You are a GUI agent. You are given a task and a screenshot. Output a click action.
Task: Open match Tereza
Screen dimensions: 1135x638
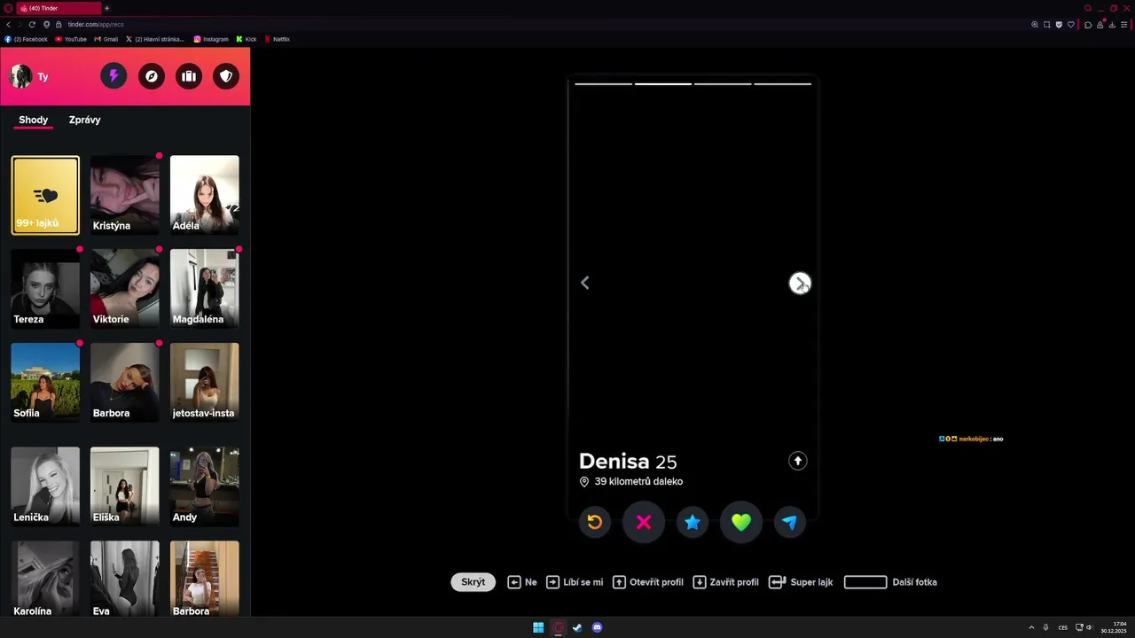[45, 289]
